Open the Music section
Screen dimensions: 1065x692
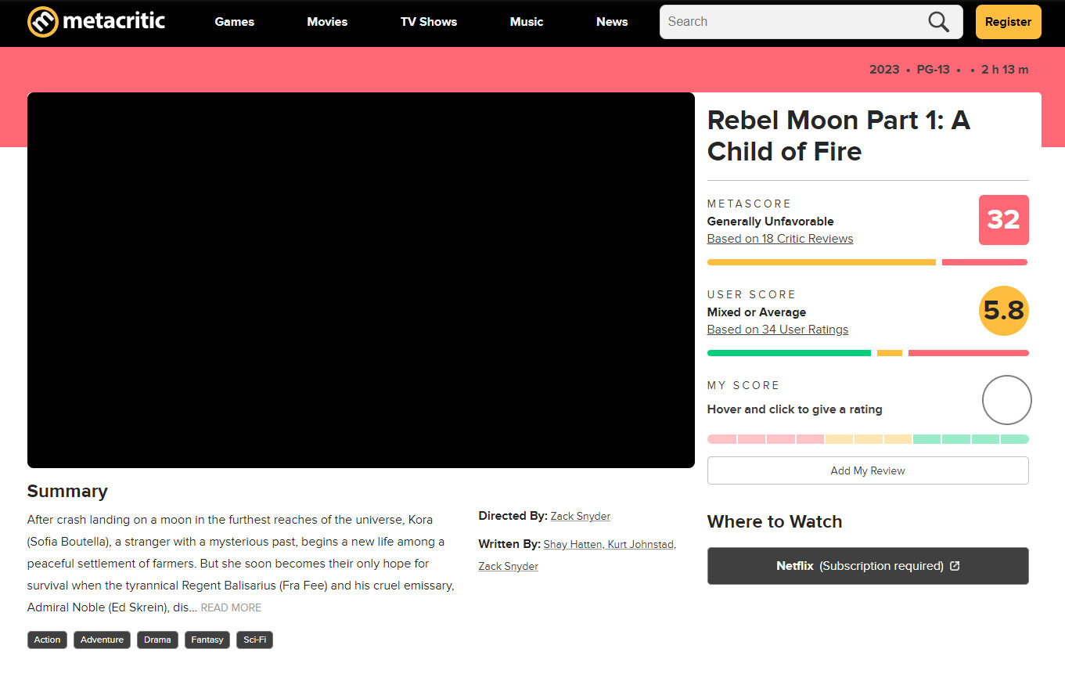click(526, 22)
